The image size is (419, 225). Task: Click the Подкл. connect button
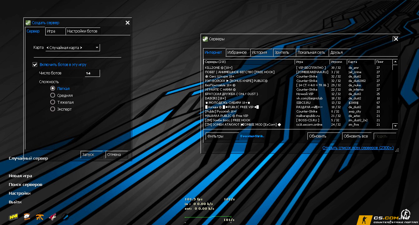(x=385, y=136)
